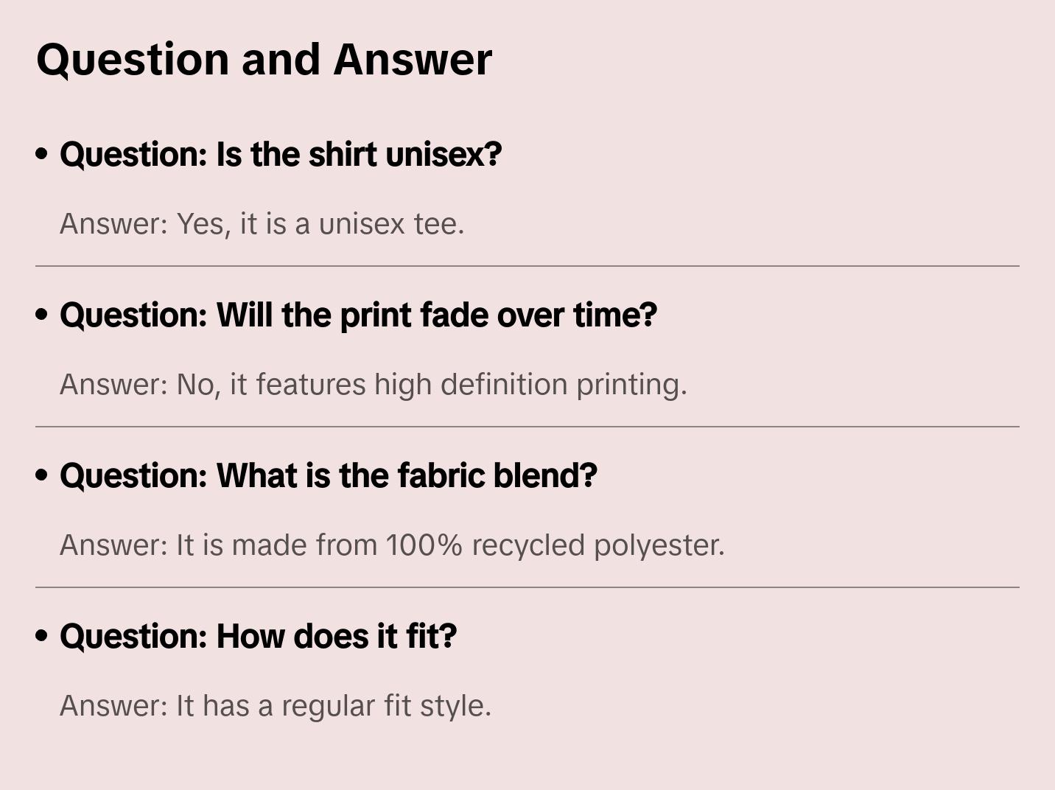Screen dimensions: 1055x790
Task: Click the answer mentioning recycled polyester
Action: tap(392, 545)
